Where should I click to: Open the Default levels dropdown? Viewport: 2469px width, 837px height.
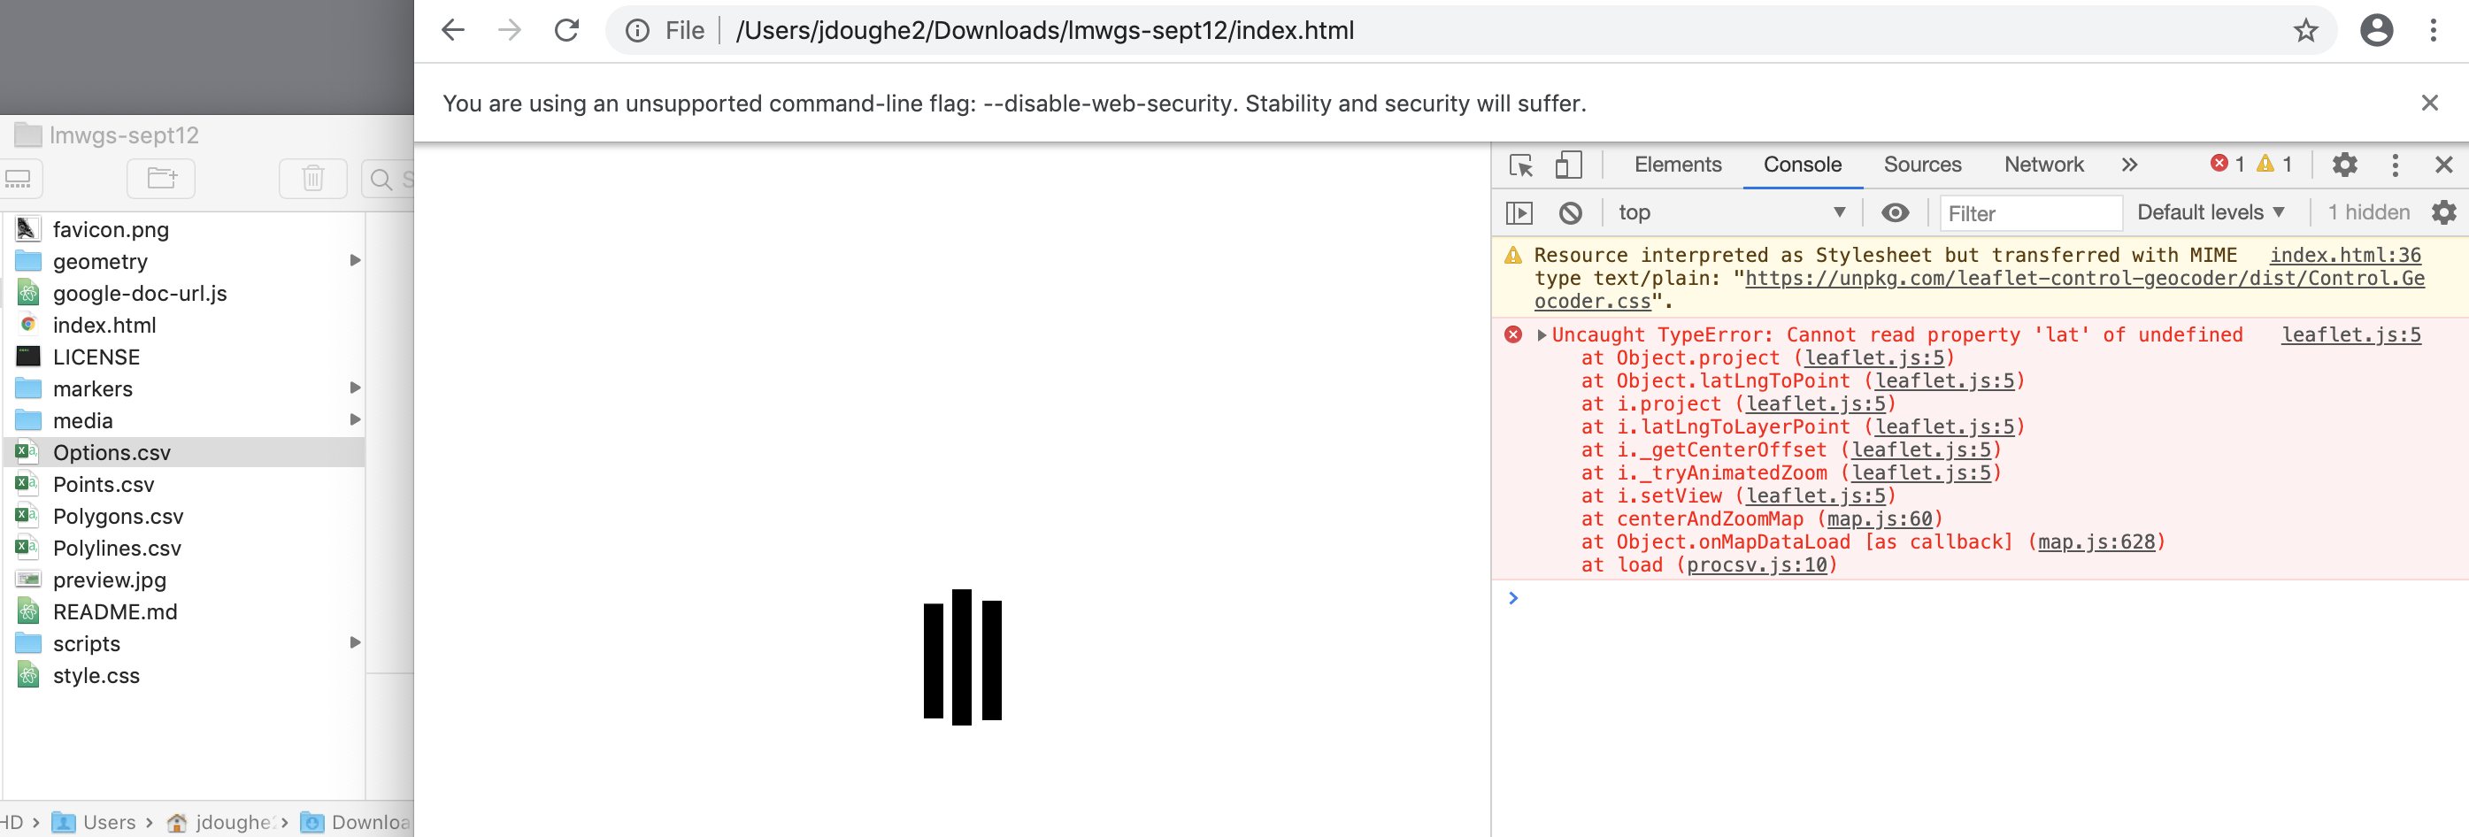click(x=2211, y=211)
